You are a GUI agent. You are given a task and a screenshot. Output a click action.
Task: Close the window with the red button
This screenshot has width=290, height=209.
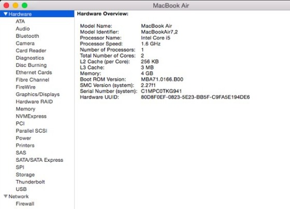coord(6,5)
